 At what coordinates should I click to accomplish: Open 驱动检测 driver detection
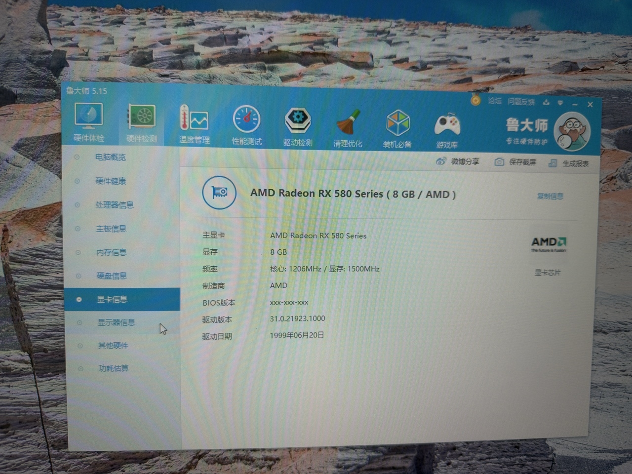[x=297, y=127]
